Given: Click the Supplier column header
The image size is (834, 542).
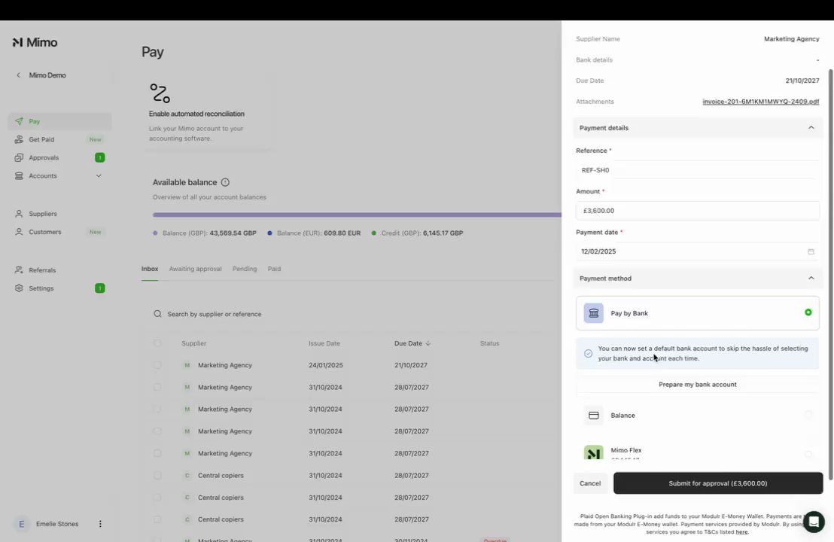Looking at the screenshot, I should pos(193,343).
